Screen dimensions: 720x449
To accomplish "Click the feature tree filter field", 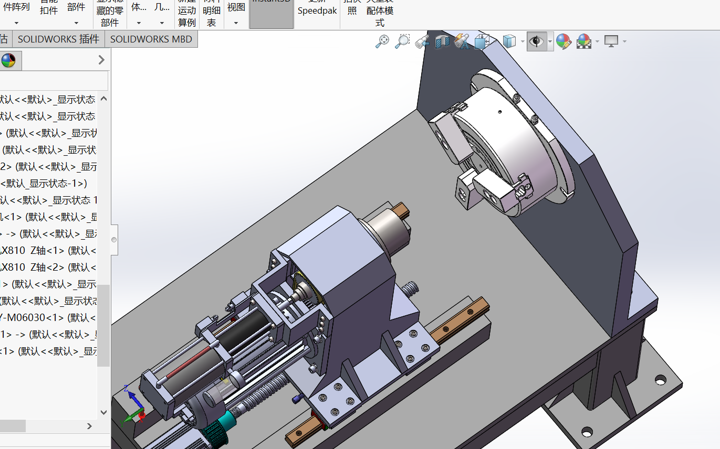I will pos(54,81).
